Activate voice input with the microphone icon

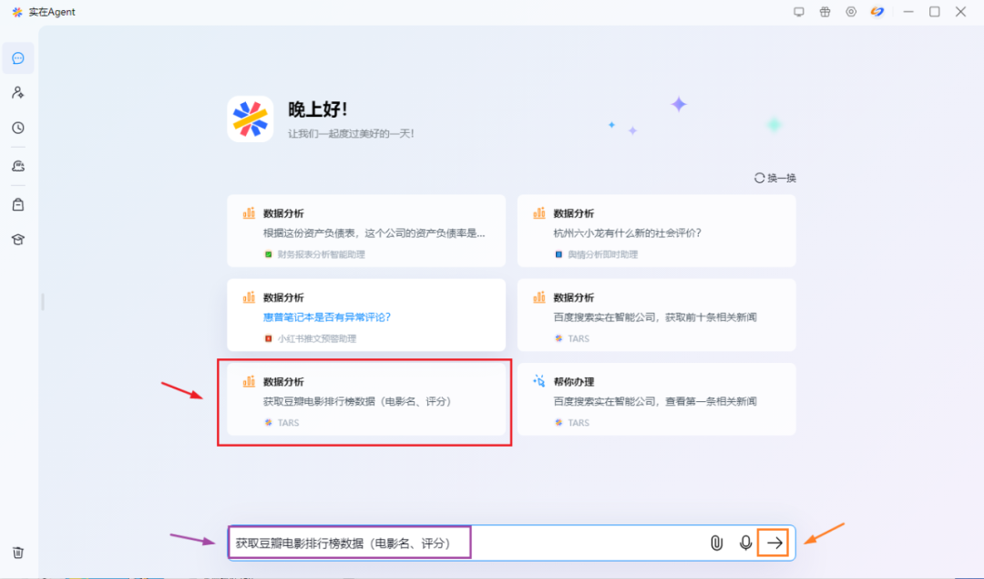[x=745, y=542]
